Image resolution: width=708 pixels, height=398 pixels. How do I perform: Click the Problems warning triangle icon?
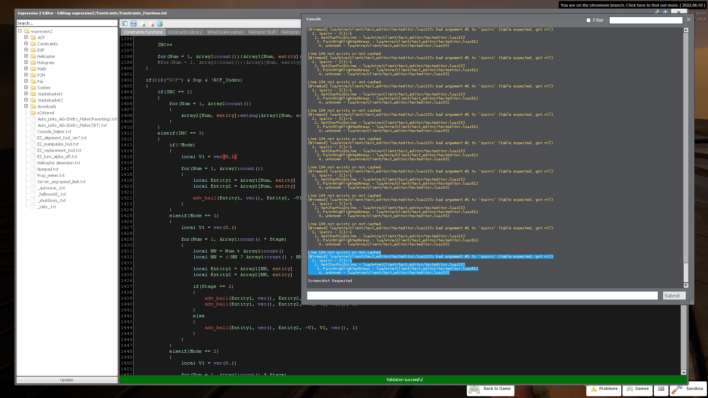(x=594, y=389)
